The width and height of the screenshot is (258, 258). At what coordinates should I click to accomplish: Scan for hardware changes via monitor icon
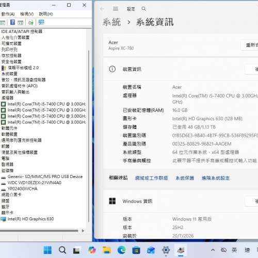[x=41, y=22]
